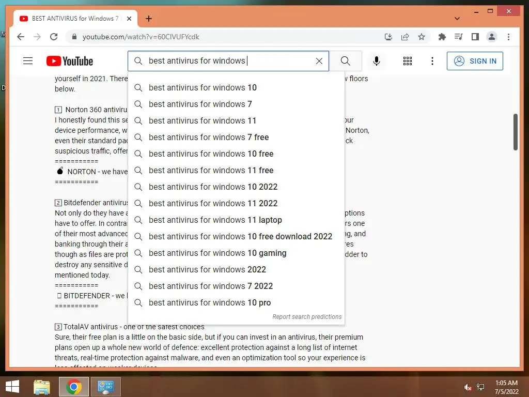Reload the current page
Viewport: 529px width, 397px height.
pos(54,37)
